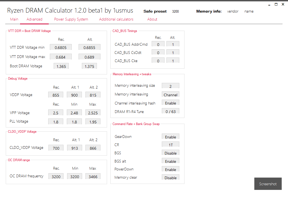Click the VTT DDR Voltage min Rec. field 0.6805
The width and height of the screenshot is (288, 197).
[x=61, y=47]
